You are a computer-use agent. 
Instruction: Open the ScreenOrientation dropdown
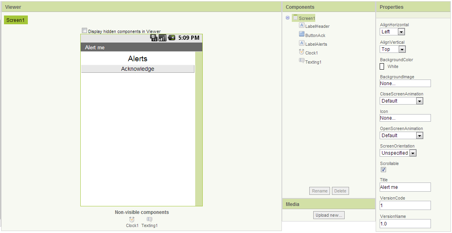pyautogui.click(x=398, y=153)
